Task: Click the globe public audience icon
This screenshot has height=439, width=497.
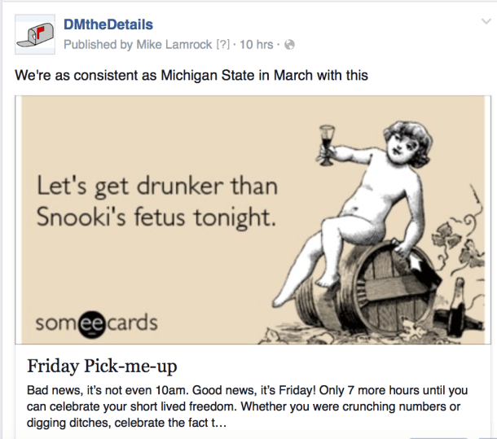Action: (x=289, y=44)
